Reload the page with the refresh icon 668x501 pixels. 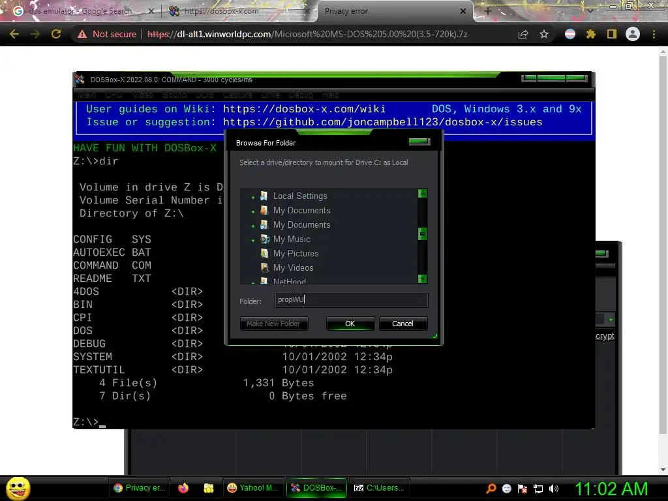tap(56, 34)
